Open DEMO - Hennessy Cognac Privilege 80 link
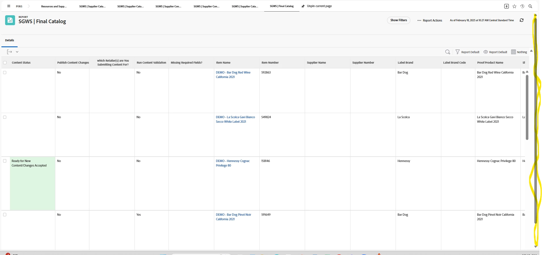The width and height of the screenshot is (542, 255). pyautogui.click(x=233, y=163)
